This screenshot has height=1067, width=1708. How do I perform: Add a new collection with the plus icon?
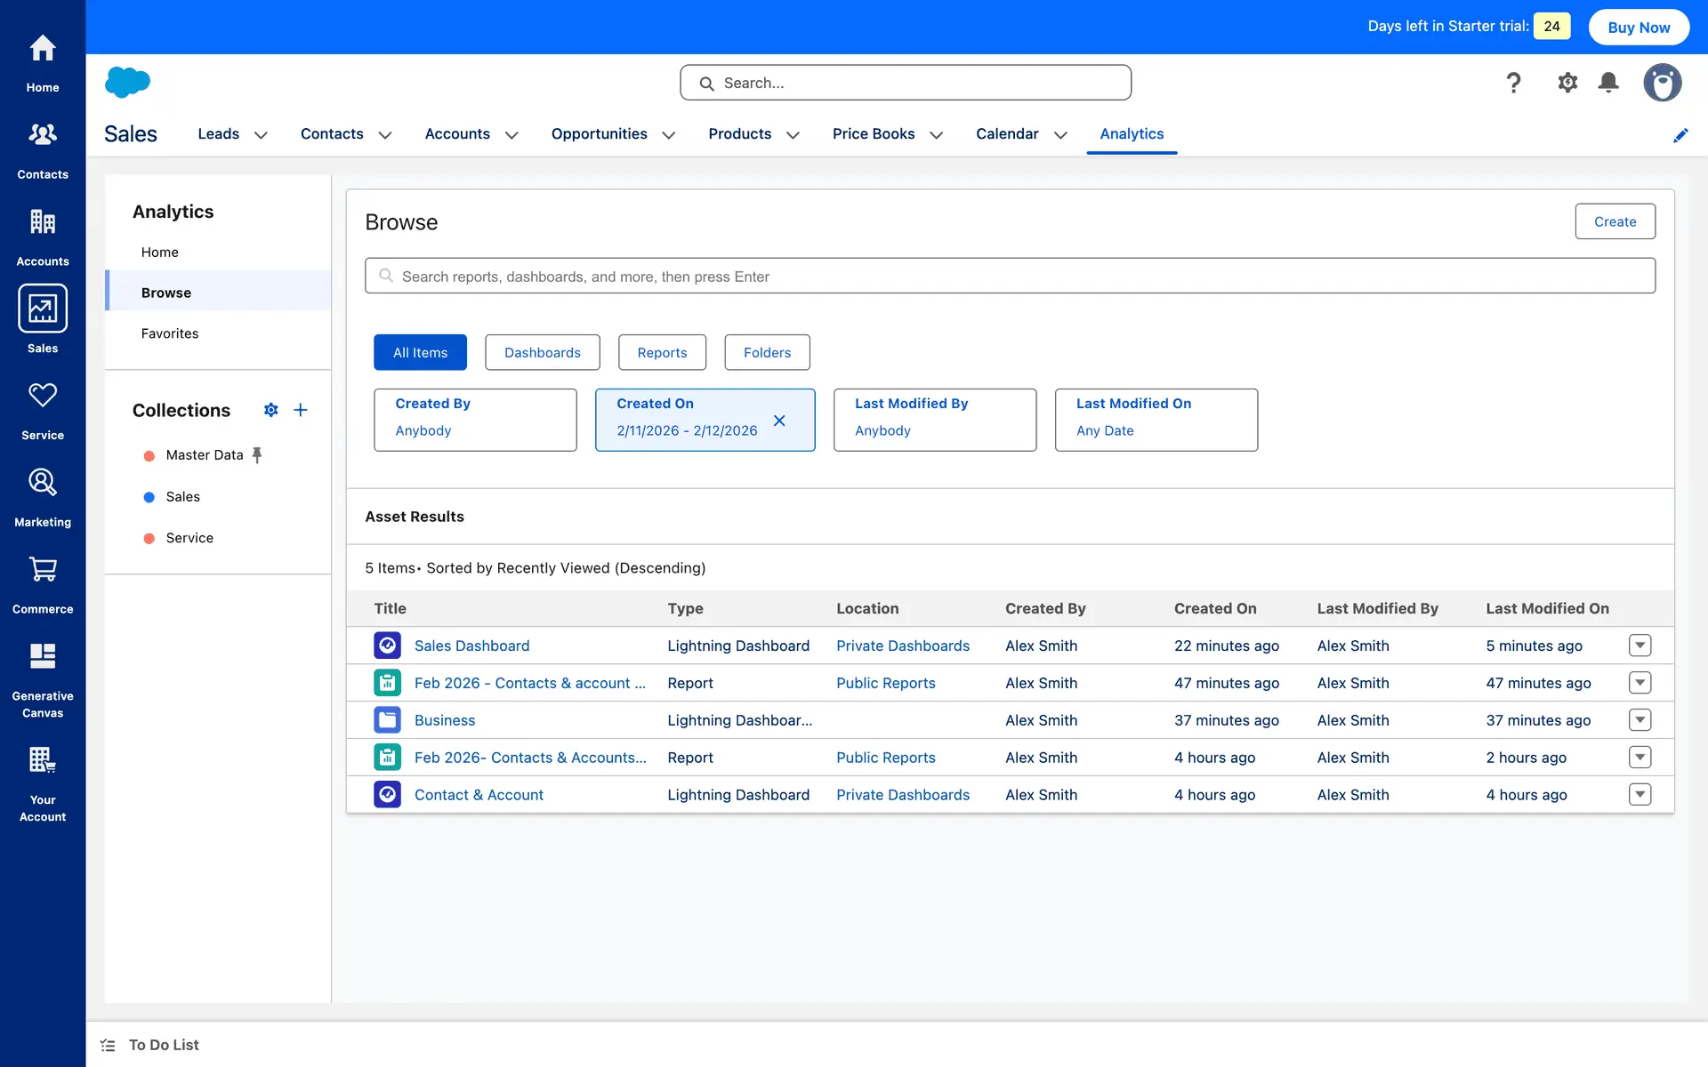[301, 410]
